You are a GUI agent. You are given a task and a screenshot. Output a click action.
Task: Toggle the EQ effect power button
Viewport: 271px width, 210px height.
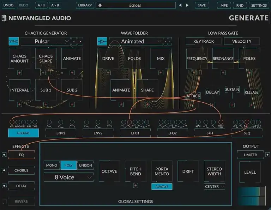[4, 155]
